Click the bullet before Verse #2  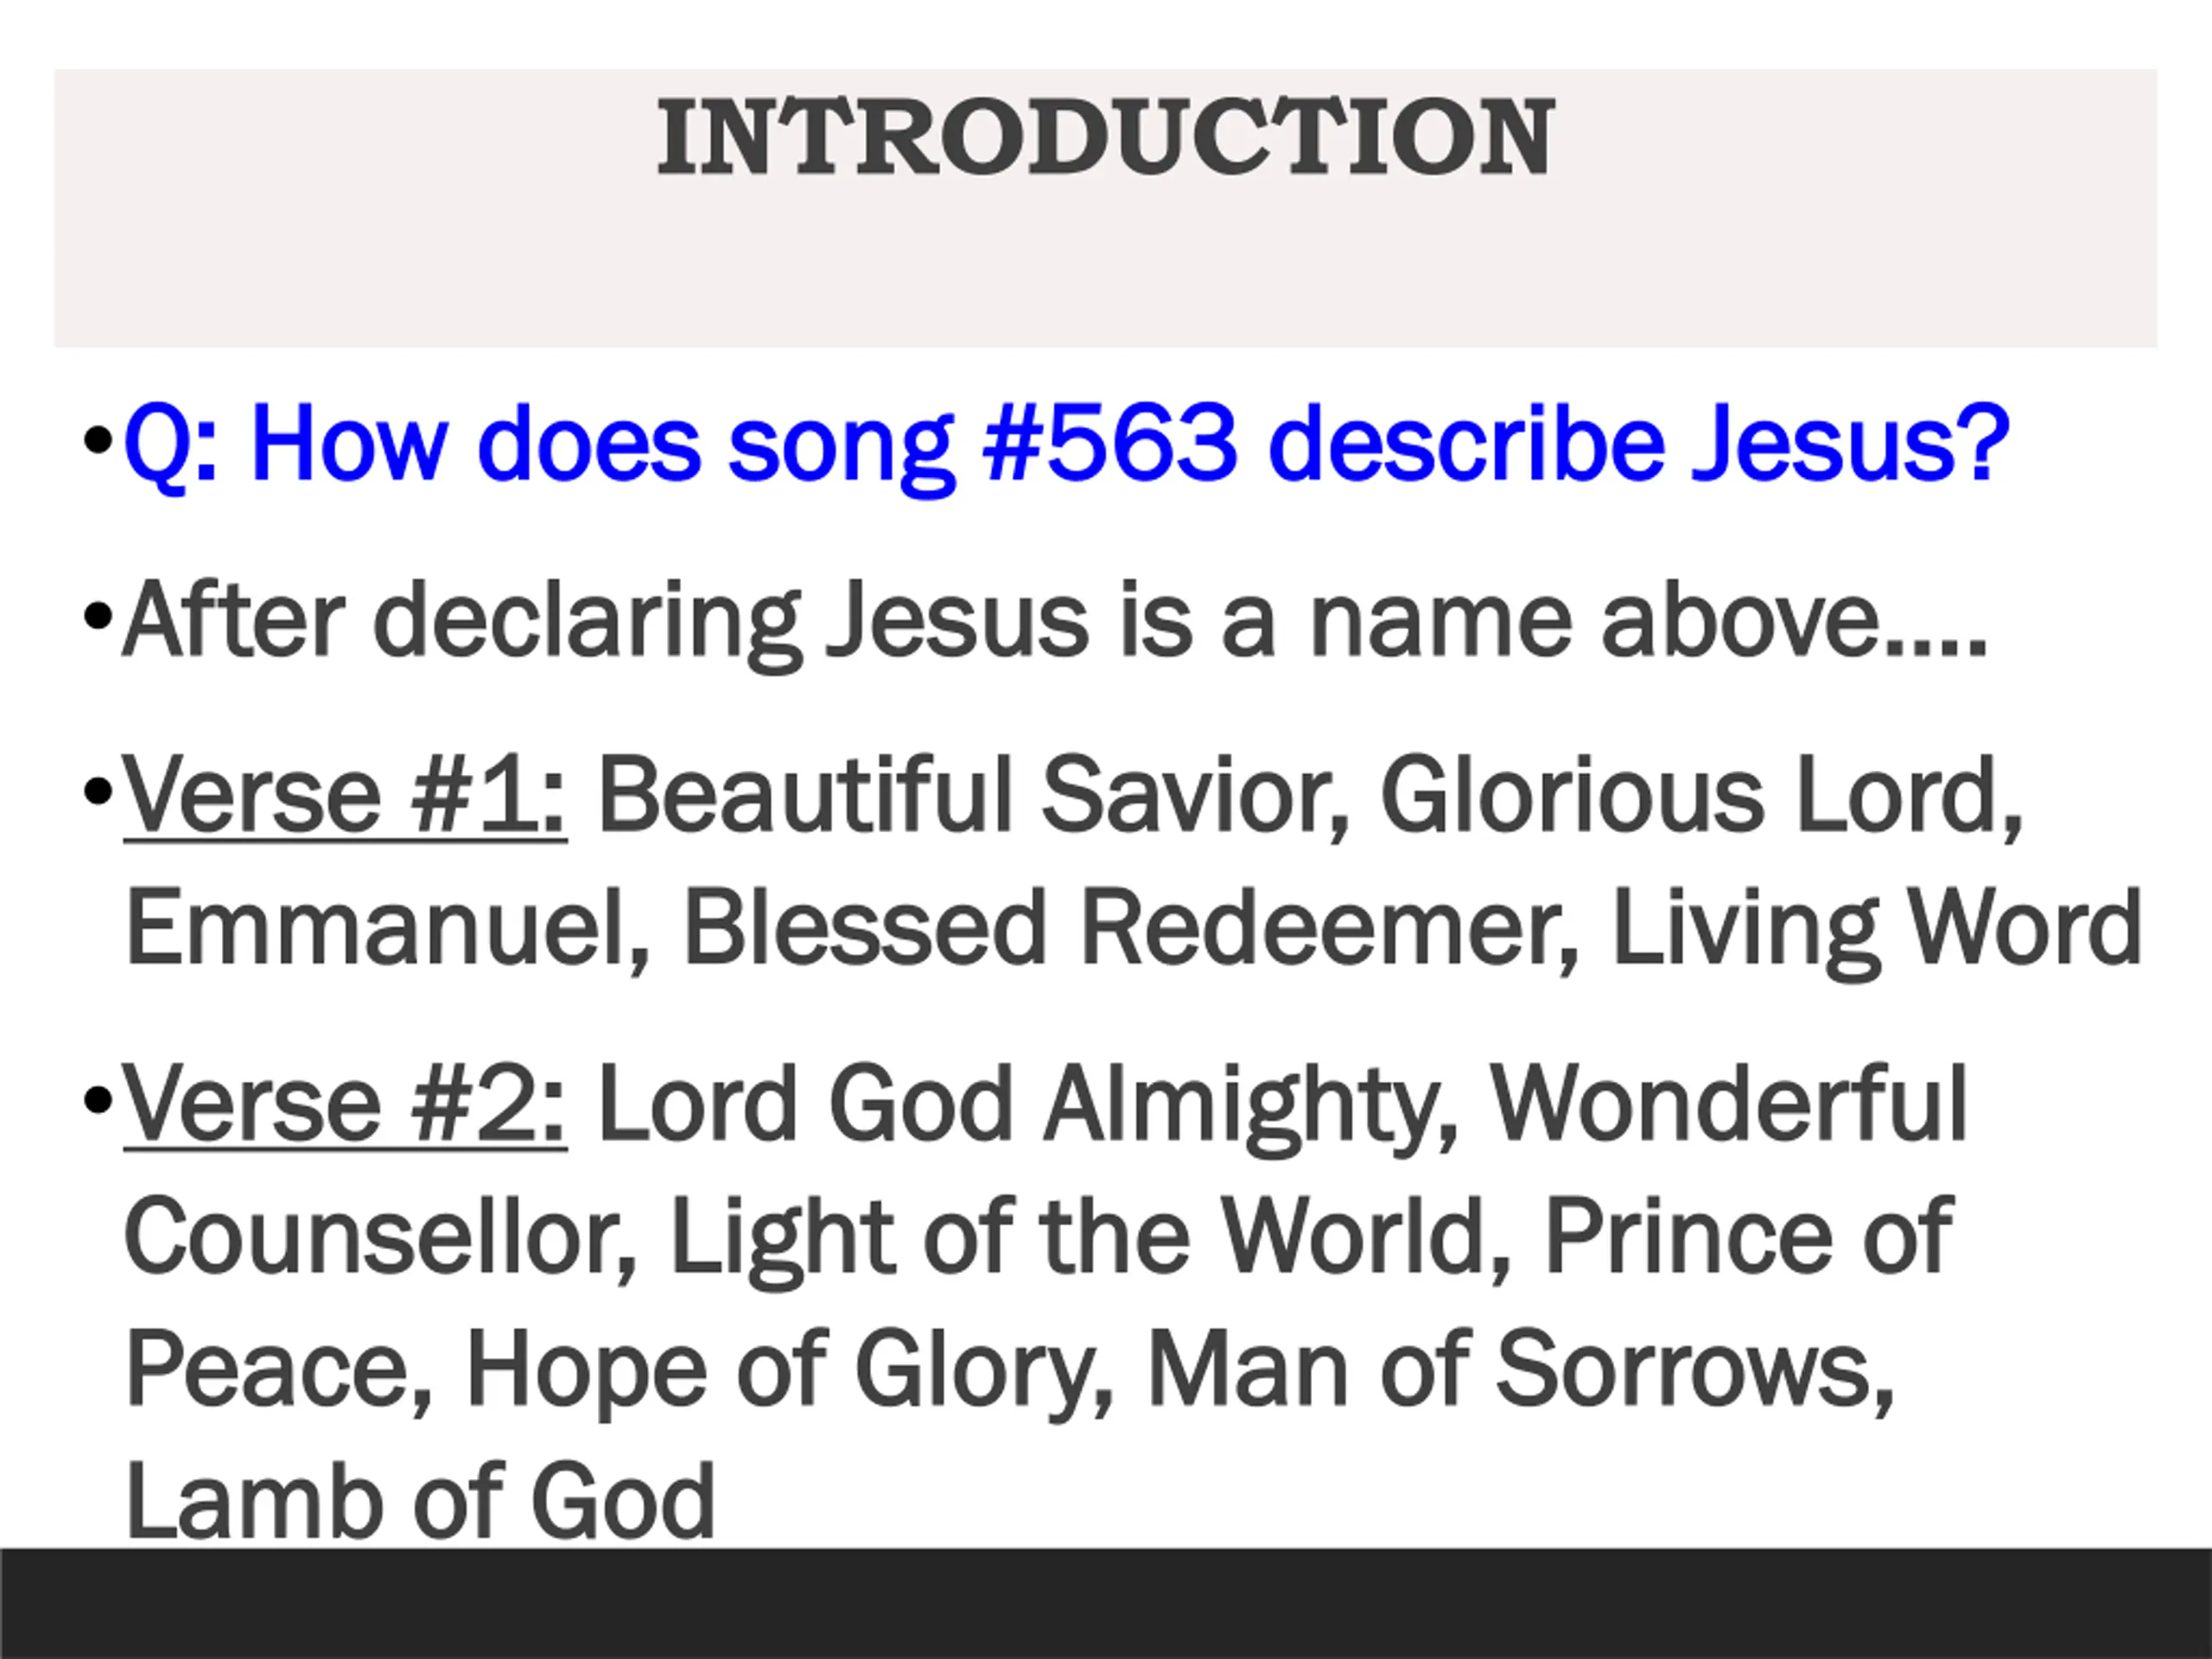point(97,1101)
